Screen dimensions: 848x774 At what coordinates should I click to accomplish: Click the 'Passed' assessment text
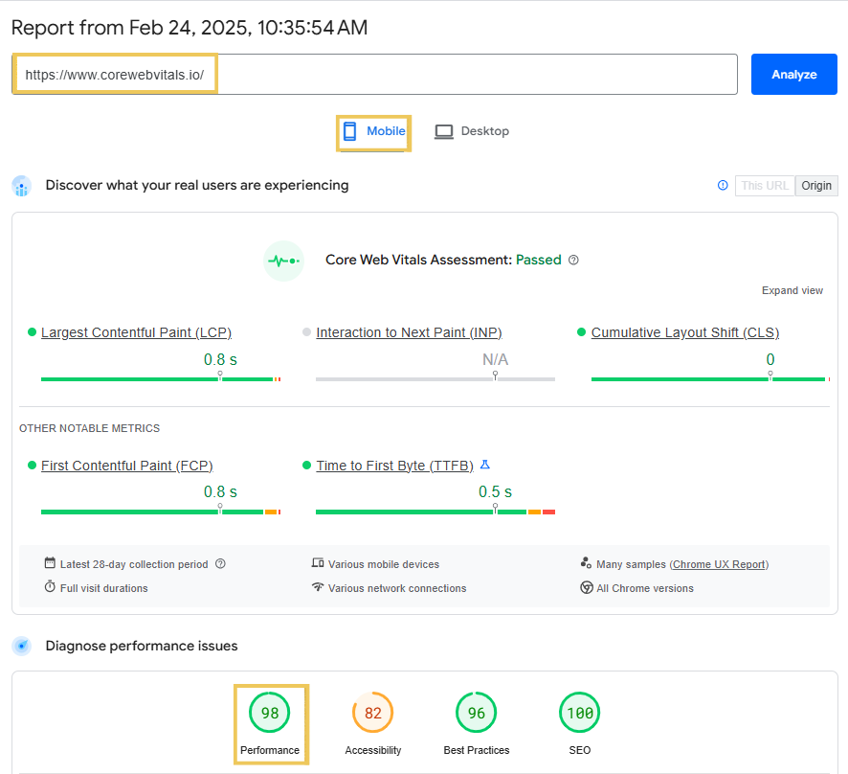pyautogui.click(x=539, y=260)
